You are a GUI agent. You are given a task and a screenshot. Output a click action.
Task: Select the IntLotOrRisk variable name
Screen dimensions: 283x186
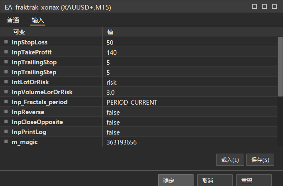(30, 82)
